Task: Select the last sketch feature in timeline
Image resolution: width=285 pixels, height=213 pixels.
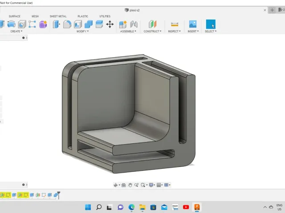Action: tap(44, 195)
